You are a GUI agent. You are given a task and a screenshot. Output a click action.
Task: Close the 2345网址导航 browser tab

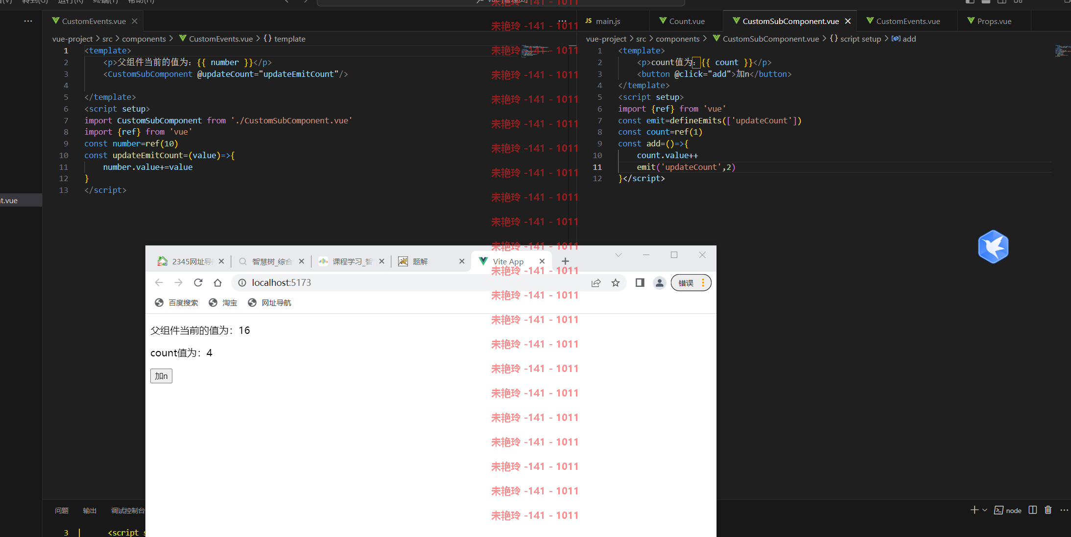coord(221,261)
